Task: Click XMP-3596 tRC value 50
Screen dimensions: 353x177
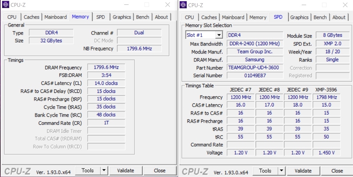Action: click(326, 137)
